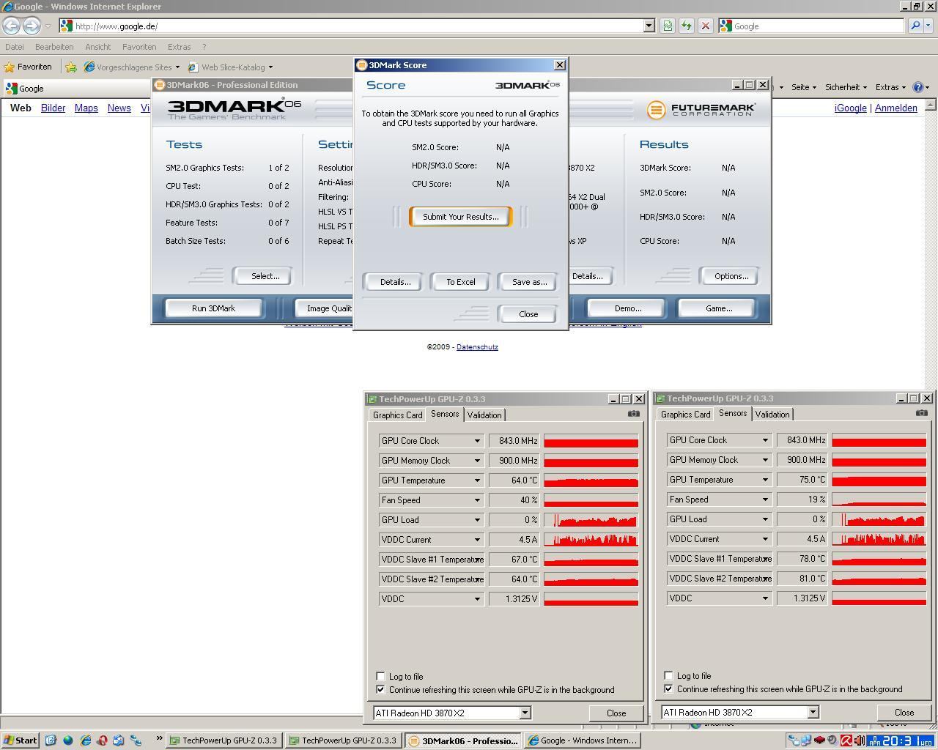The image size is (938, 750).
Task: Click the first quick launch icon beside Start
Action: (51, 740)
